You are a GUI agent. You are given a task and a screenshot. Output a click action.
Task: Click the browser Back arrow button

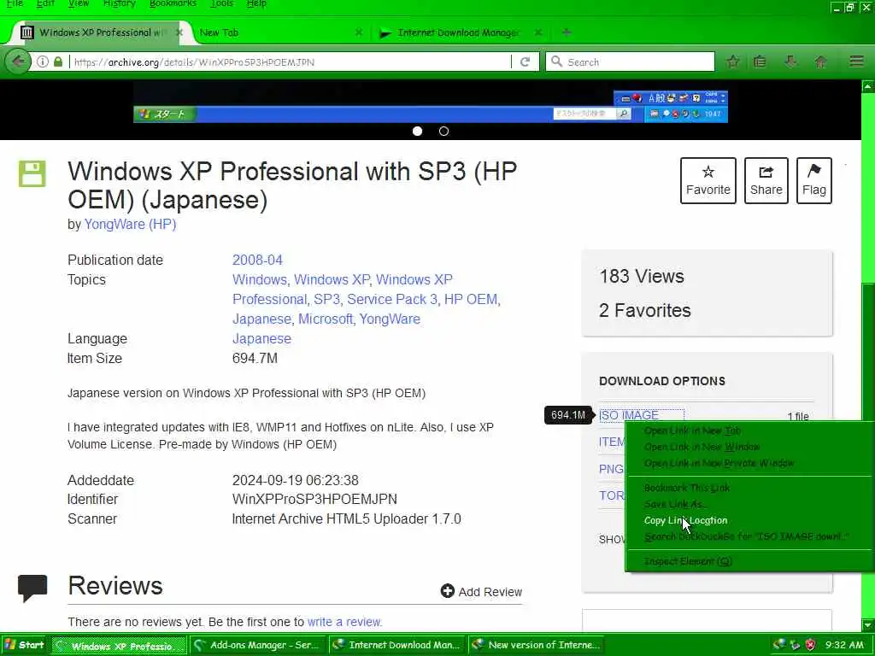pyautogui.click(x=18, y=61)
